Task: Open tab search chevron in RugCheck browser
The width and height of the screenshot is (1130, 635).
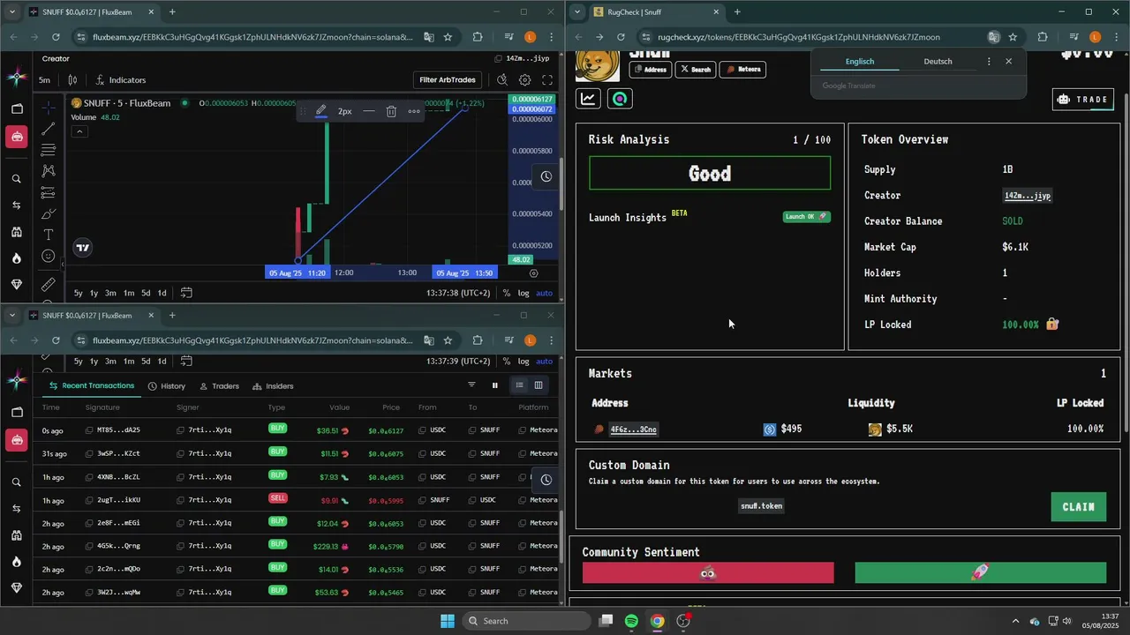Action: pyautogui.click(x=577, y=11)
